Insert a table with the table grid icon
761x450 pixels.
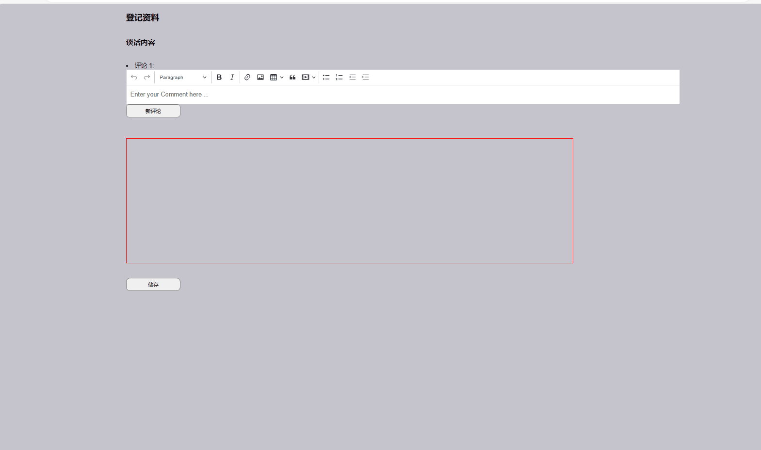[x=274, y=77]
